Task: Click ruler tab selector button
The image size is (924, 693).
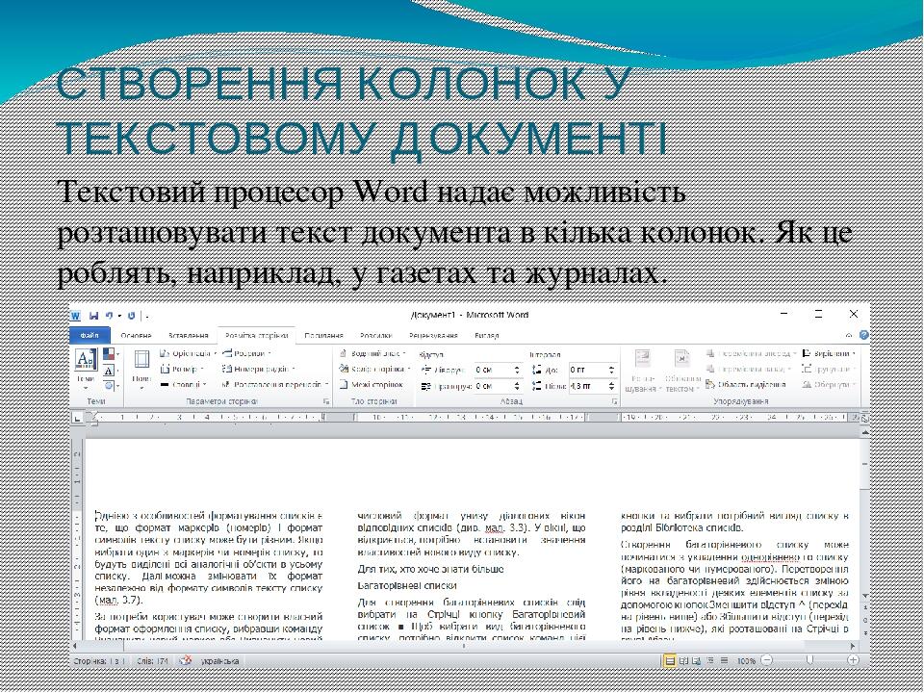Action: pos(77,418)
